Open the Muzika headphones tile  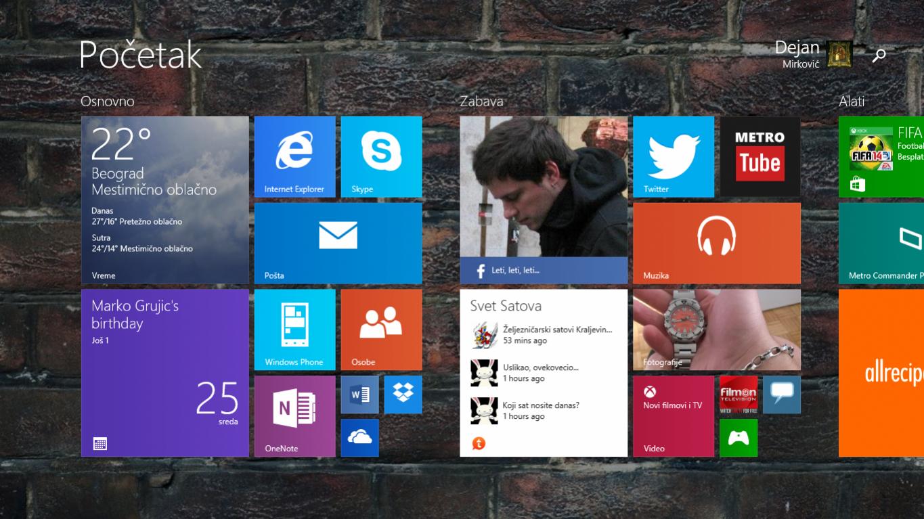(x=716, y=243)
